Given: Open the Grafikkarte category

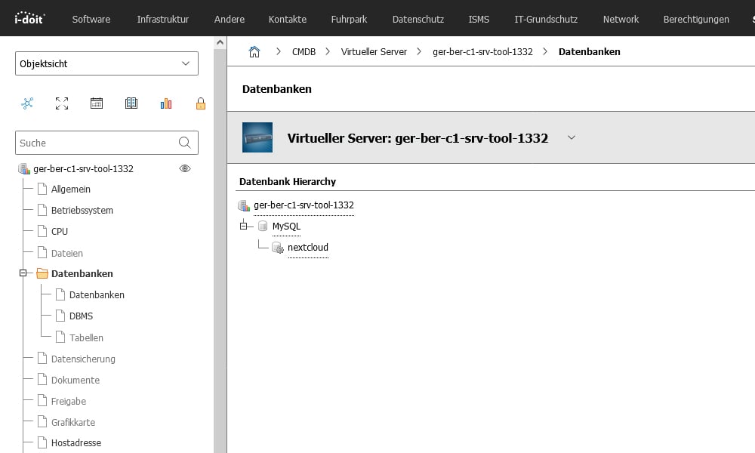Looking at the screenshot, I should point(73,422).
